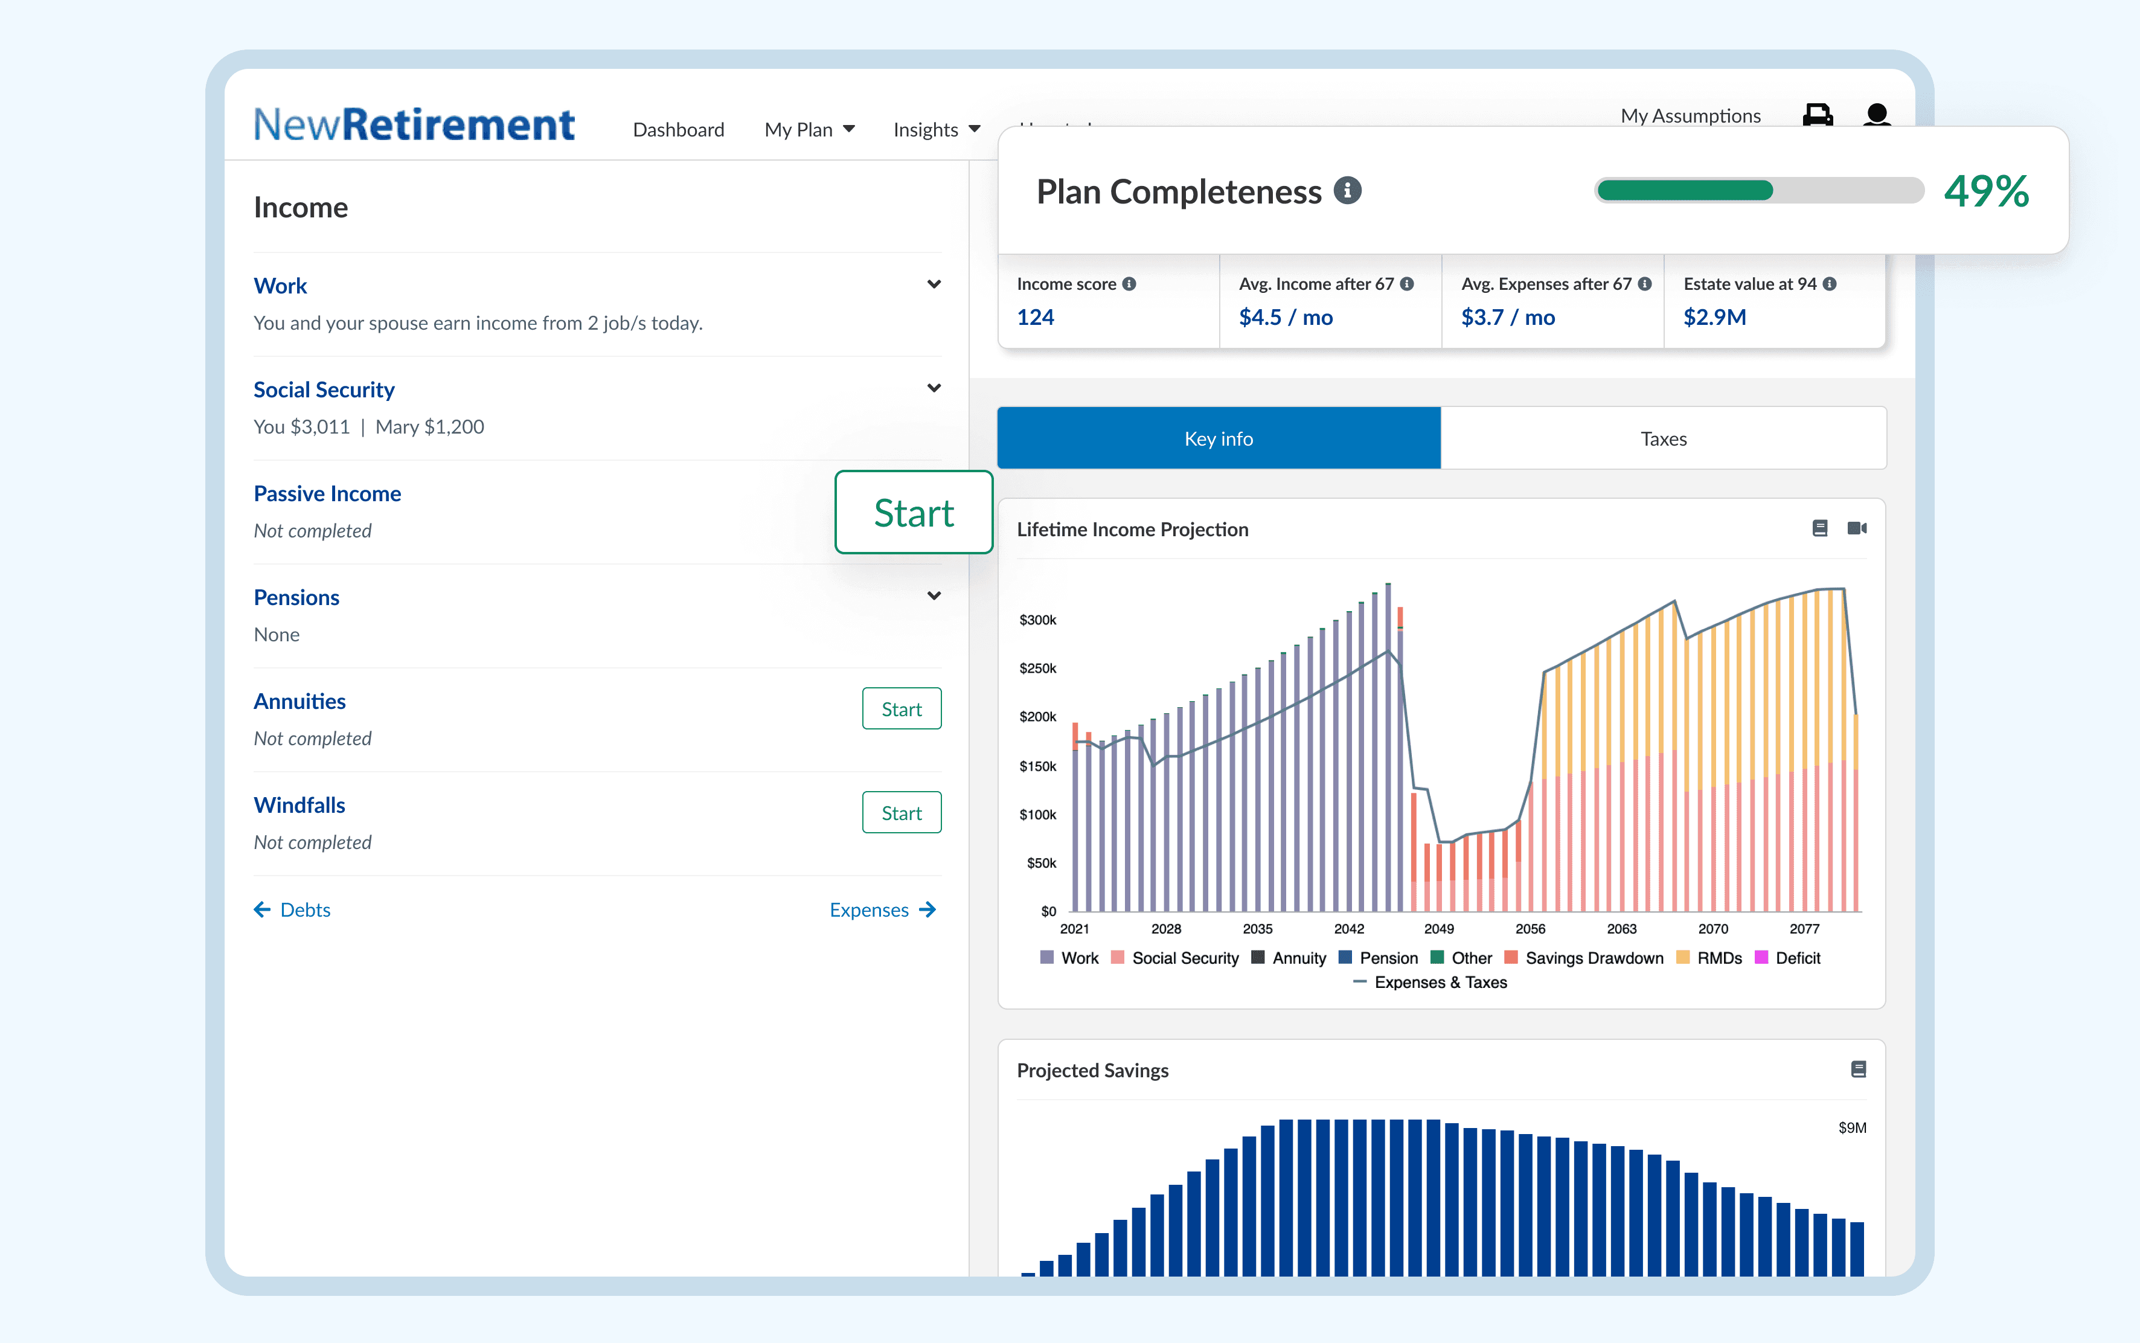
Task: Click Plan Completeness info icon
Action: (1347, 191)
